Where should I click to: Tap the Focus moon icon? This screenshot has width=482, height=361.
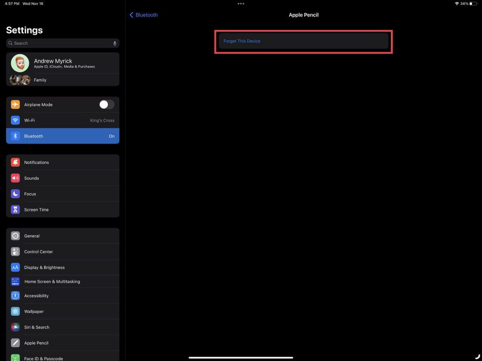pos(15,194)
